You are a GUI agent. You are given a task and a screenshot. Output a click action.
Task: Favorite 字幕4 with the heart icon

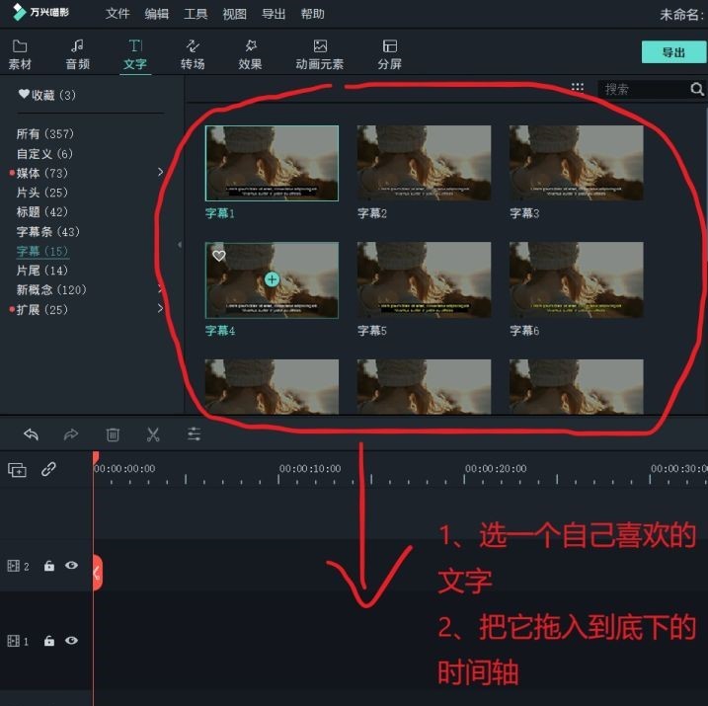pos(219,256)
